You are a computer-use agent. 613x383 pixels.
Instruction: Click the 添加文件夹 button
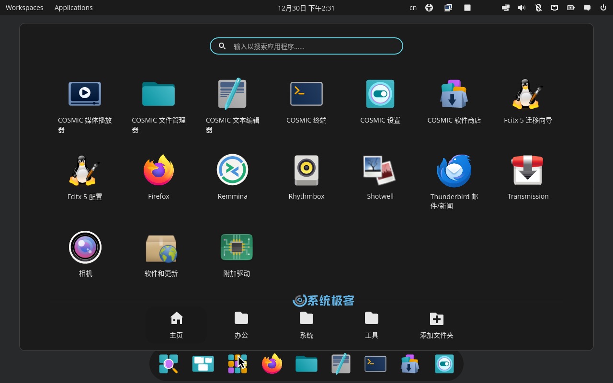[x=436, y=325]
